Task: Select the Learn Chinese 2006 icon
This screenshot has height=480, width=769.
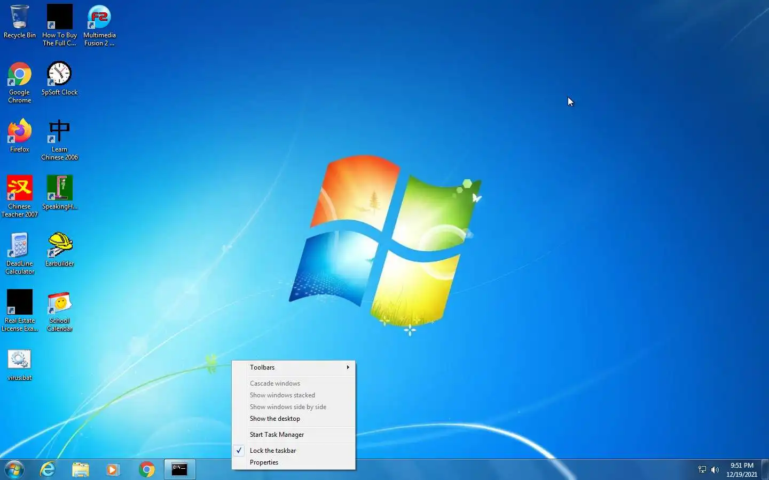Action: (59, 140)
